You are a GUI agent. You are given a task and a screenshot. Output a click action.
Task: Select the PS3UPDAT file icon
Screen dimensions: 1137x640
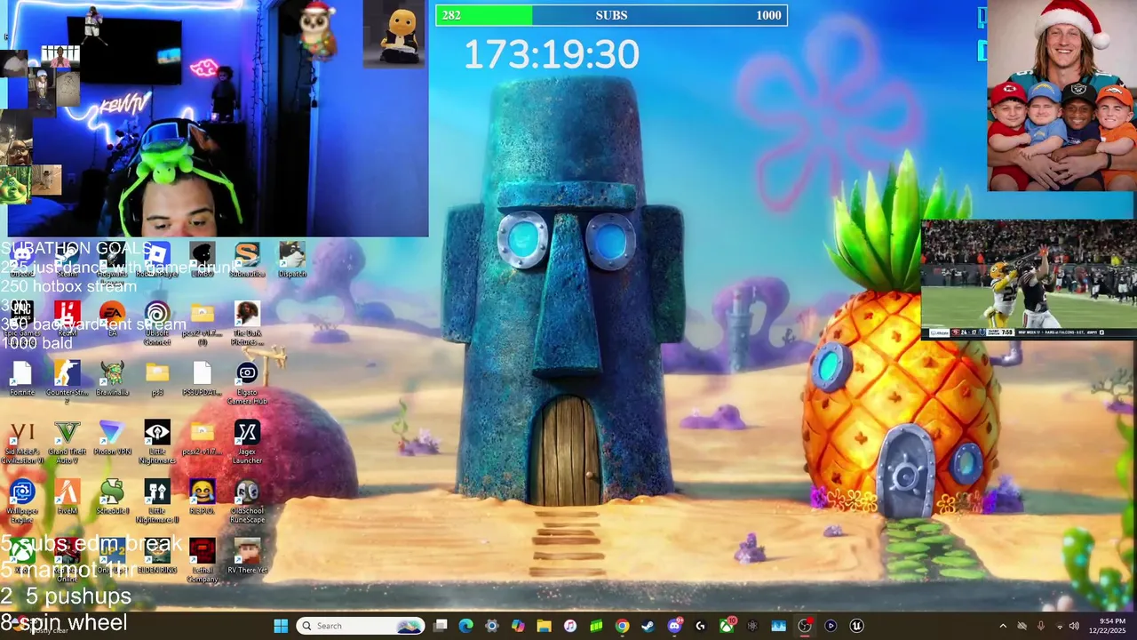click(202, 378)
